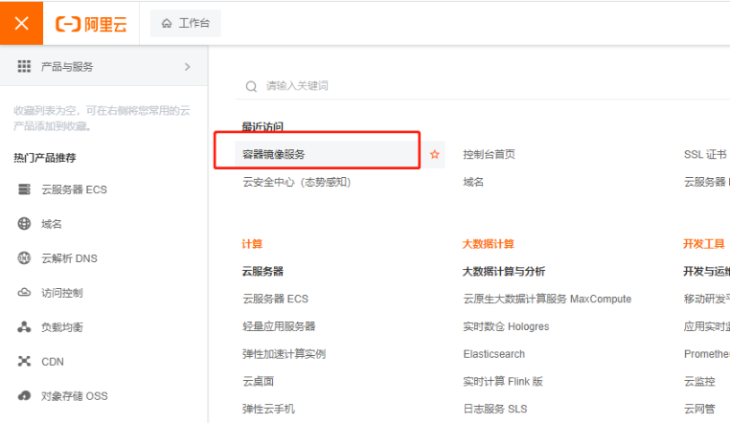Screen dimensions: 730x423
Task: Open 云服务器 ECS in popular products sidebar
Action: point(74,189)
